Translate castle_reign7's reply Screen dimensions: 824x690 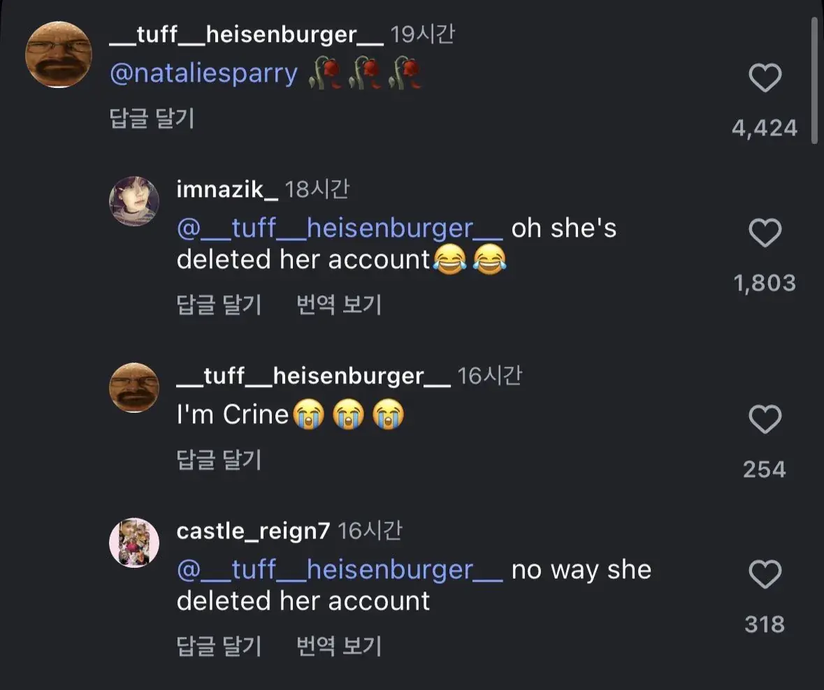[339, 645]
